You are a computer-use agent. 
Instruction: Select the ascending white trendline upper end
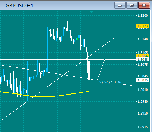(x=117, y=36)
